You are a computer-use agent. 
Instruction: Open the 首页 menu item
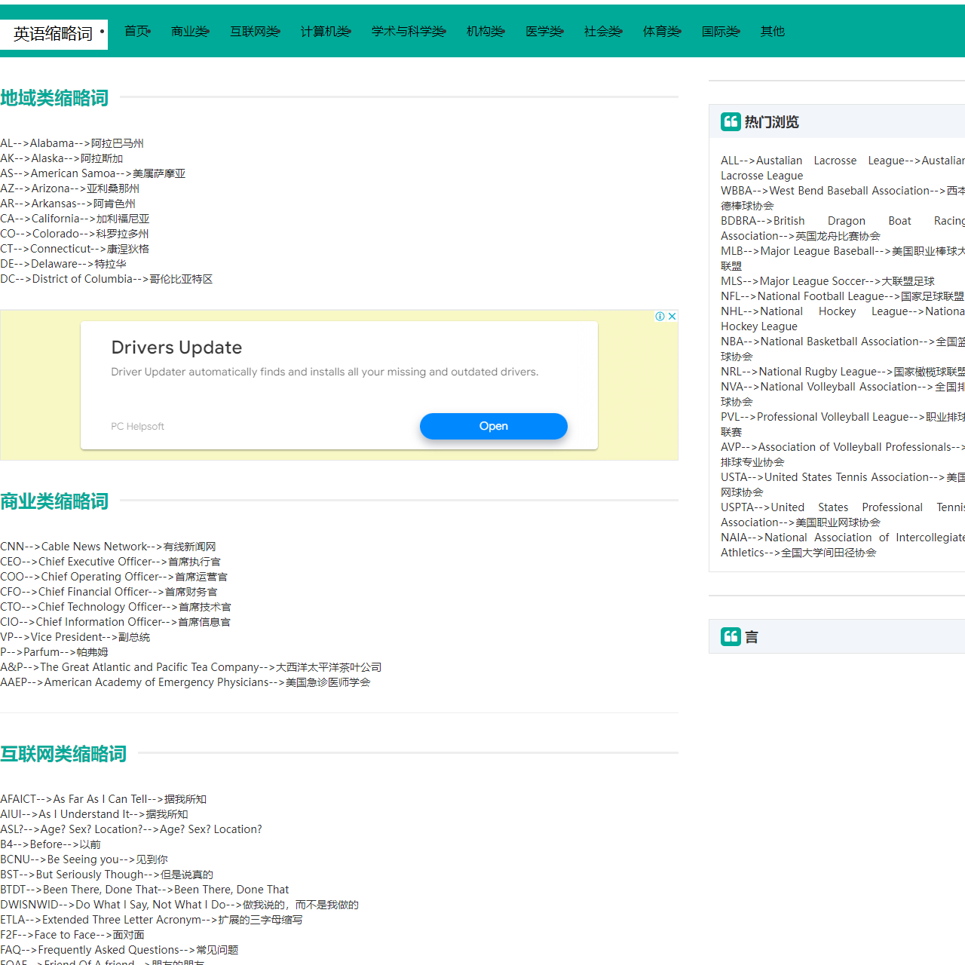coord(137,31)
